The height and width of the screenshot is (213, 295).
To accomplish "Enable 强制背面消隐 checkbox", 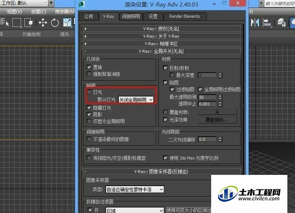I will point(89,74).
